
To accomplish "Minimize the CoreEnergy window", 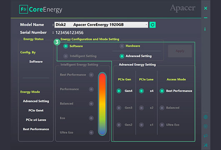I will pyautogui.click(x=206, y=18).
